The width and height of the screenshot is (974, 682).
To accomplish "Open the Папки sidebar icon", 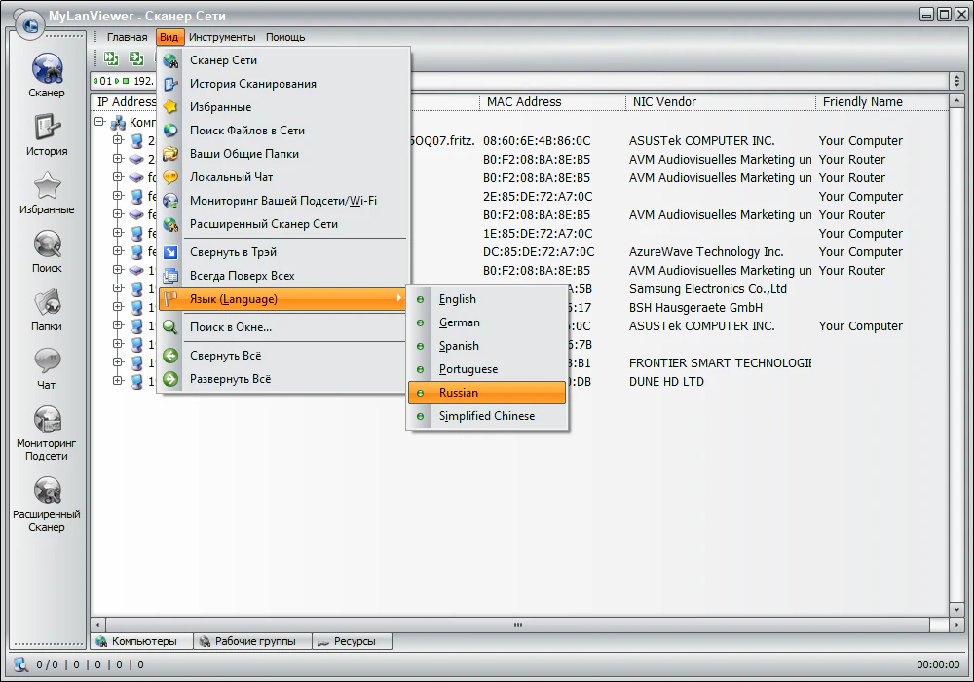I will (x=47, y=308).
